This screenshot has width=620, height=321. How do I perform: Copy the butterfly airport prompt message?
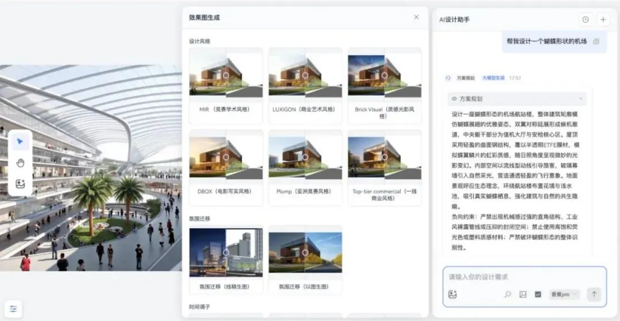click(x=596, y=41)
